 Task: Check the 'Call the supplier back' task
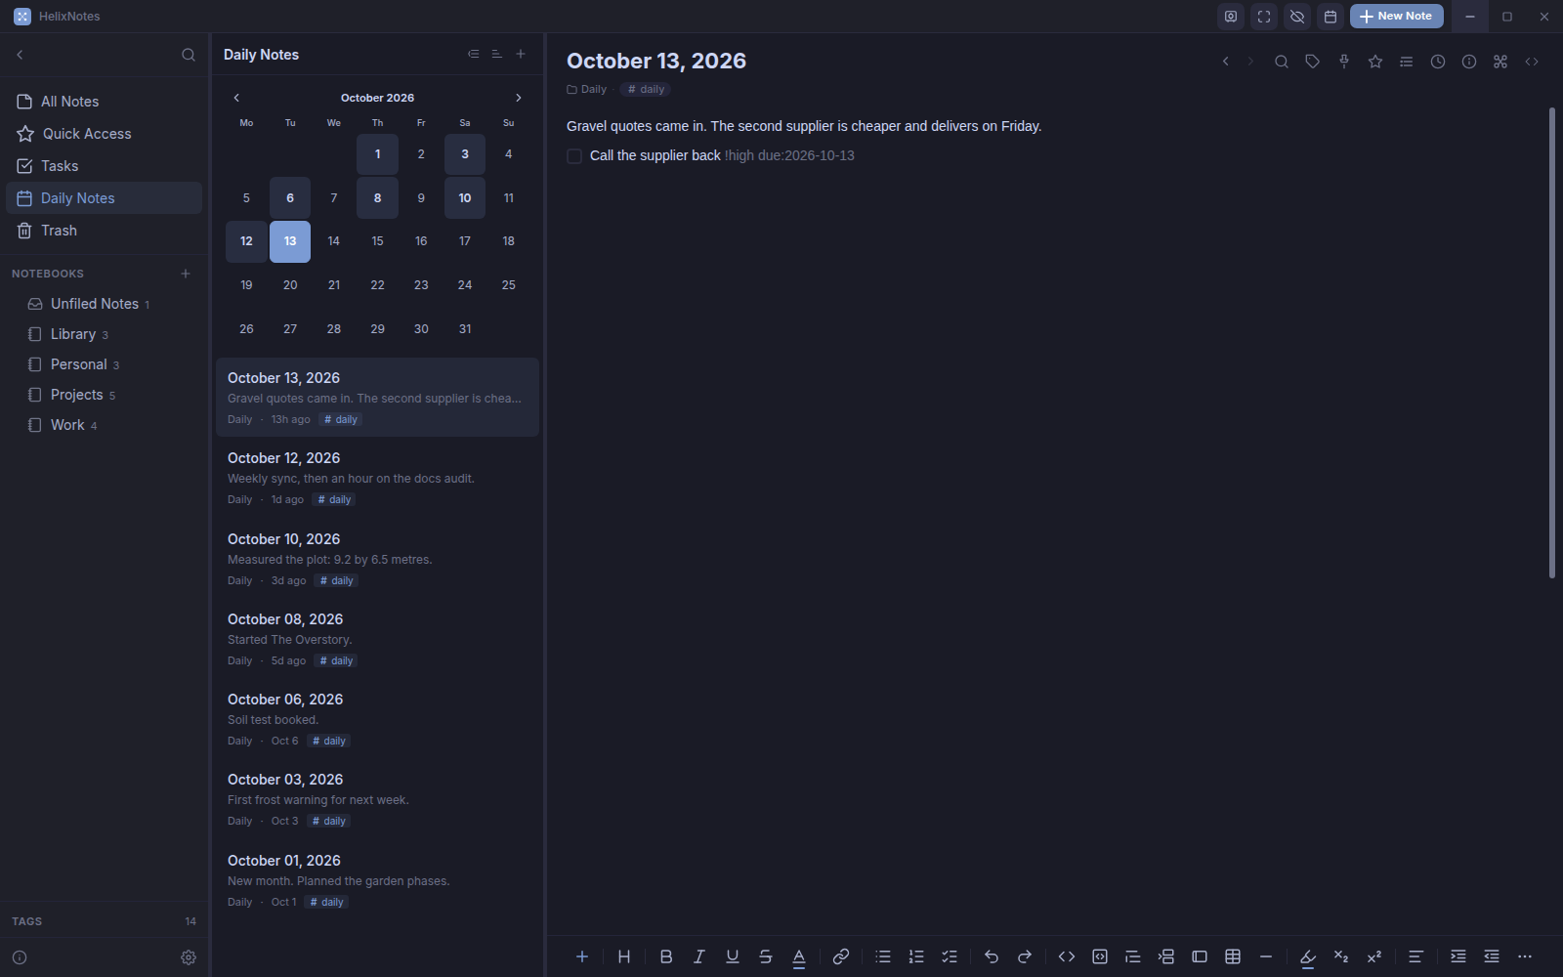point(574,156)
